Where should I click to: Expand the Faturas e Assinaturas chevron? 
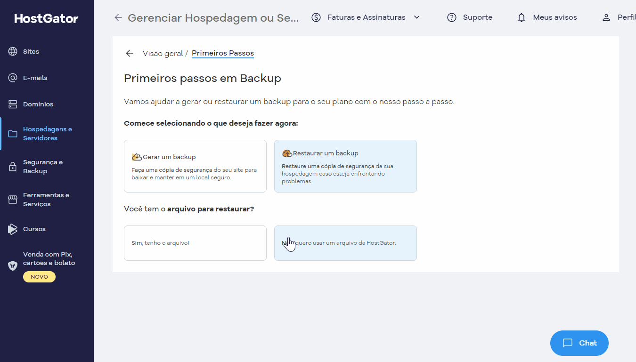coord(416,17)
